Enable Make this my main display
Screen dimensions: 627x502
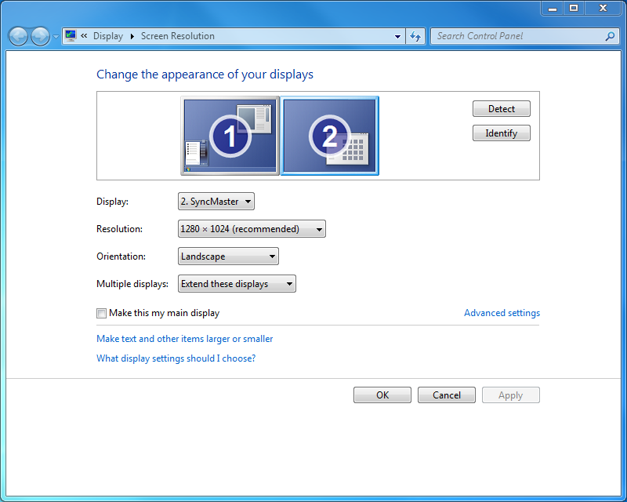tap(102, 313)
